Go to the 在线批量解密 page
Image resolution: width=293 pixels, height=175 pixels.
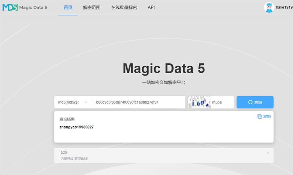coord(124,7)
